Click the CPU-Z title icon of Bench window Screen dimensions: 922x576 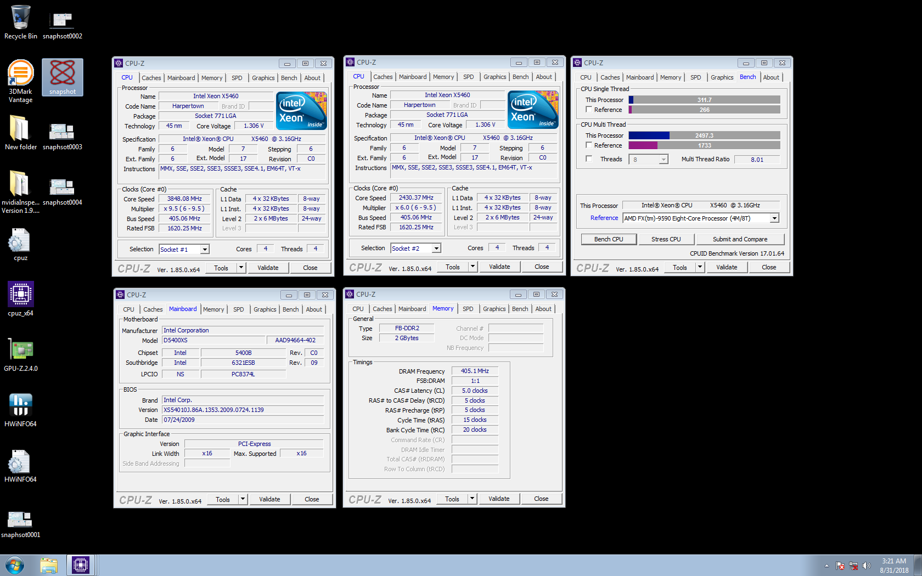tap(577, 63)
